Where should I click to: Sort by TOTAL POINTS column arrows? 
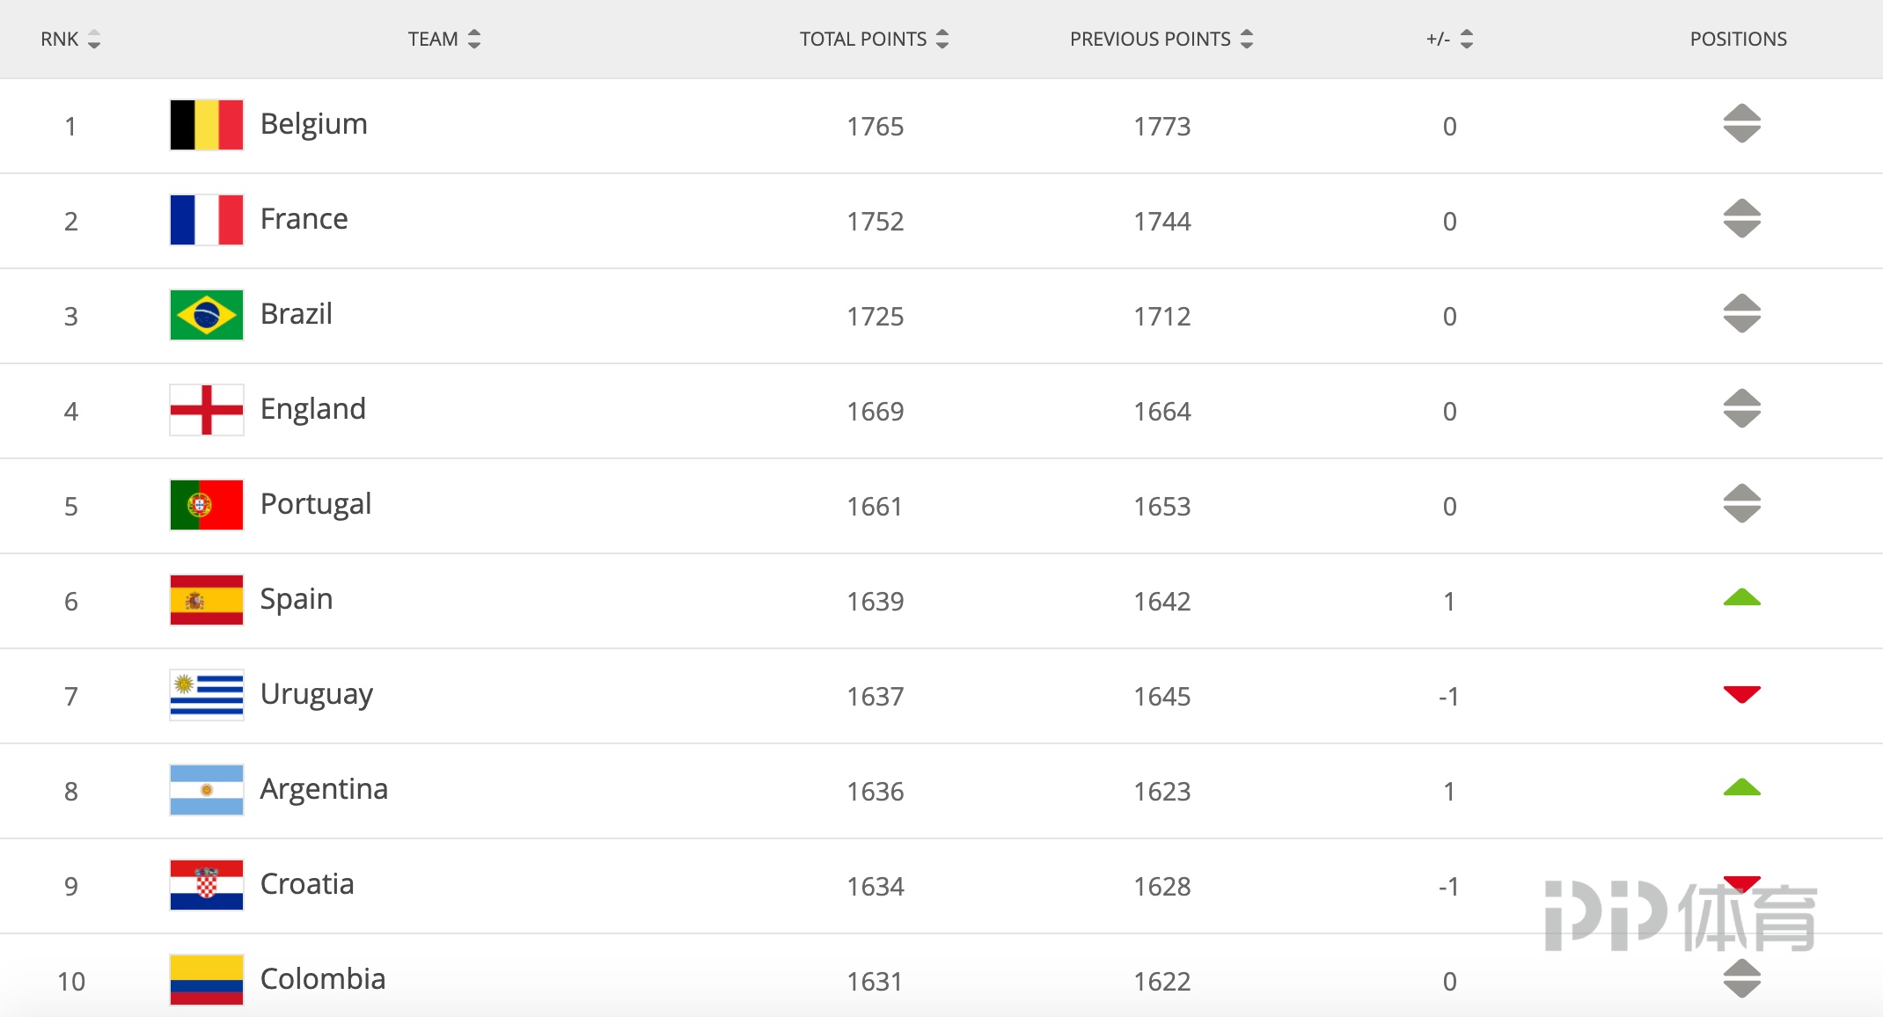click(942, 39)
